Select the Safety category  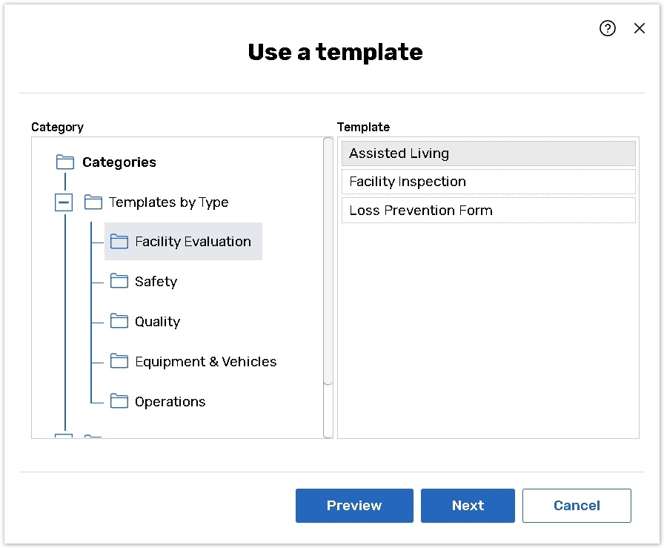(155, 281)
